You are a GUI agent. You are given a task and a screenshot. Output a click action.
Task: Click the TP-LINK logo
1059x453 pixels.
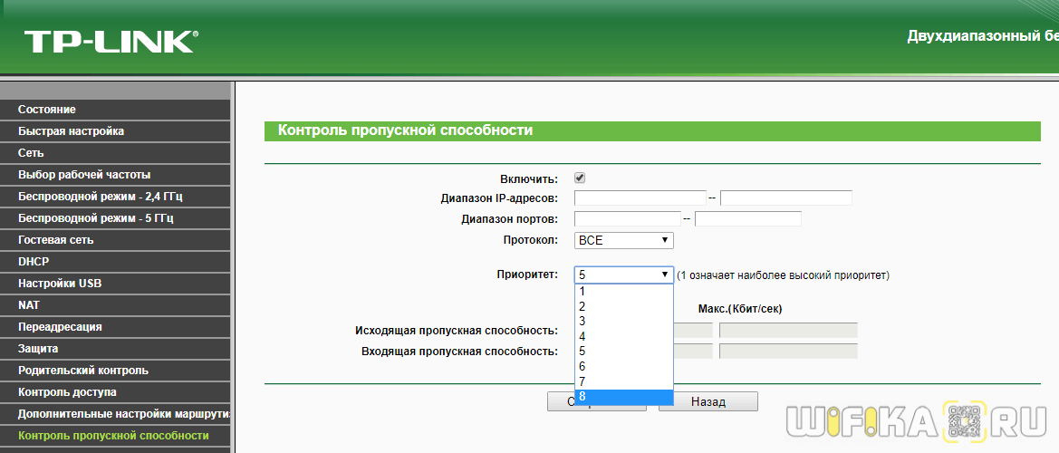111,41
